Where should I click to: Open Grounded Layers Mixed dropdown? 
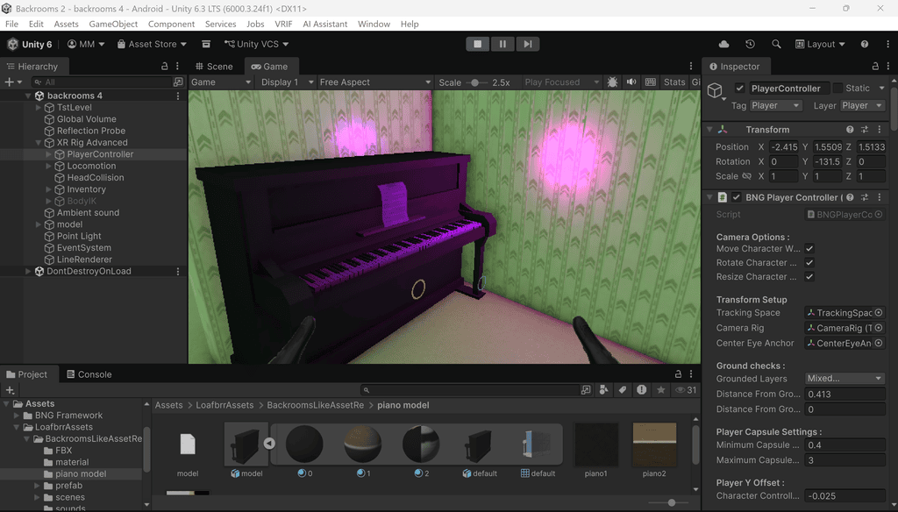[845, 379]
